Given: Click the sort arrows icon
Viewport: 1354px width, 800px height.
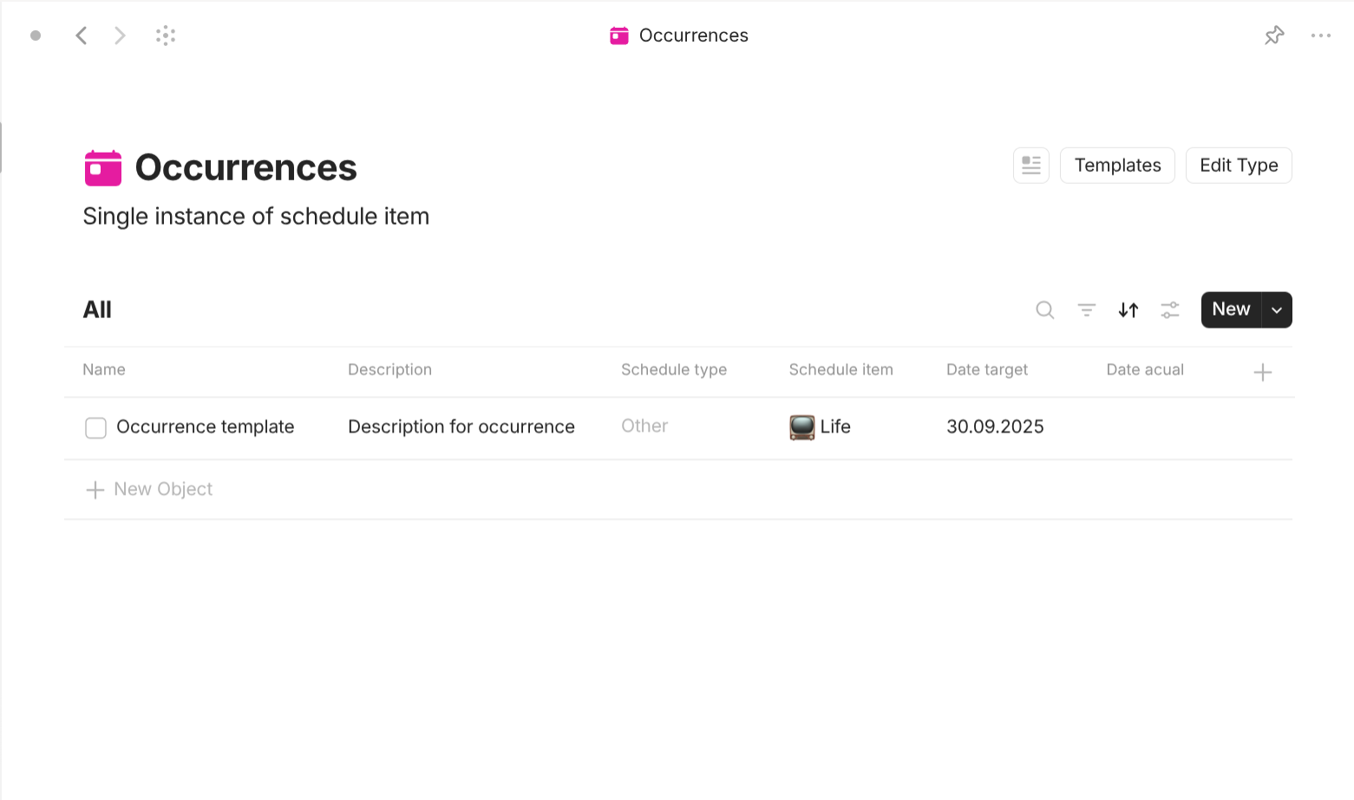Looking at the screenshot, I should [1128, 309].
